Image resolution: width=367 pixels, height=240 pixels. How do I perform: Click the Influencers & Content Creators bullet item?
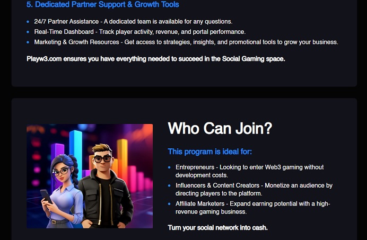tap(254, 190)
